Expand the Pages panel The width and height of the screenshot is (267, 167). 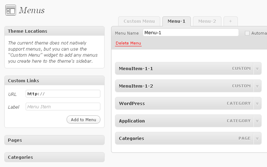click(x=54, y=140)
